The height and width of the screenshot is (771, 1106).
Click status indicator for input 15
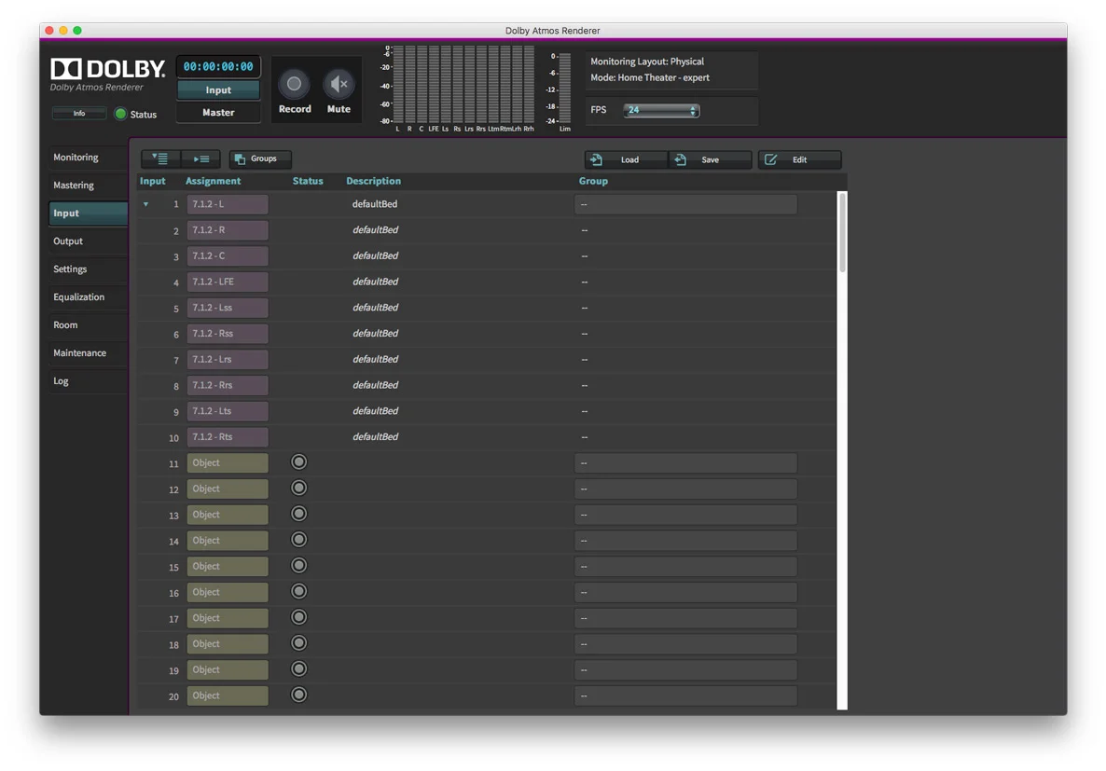coord(299,566)
